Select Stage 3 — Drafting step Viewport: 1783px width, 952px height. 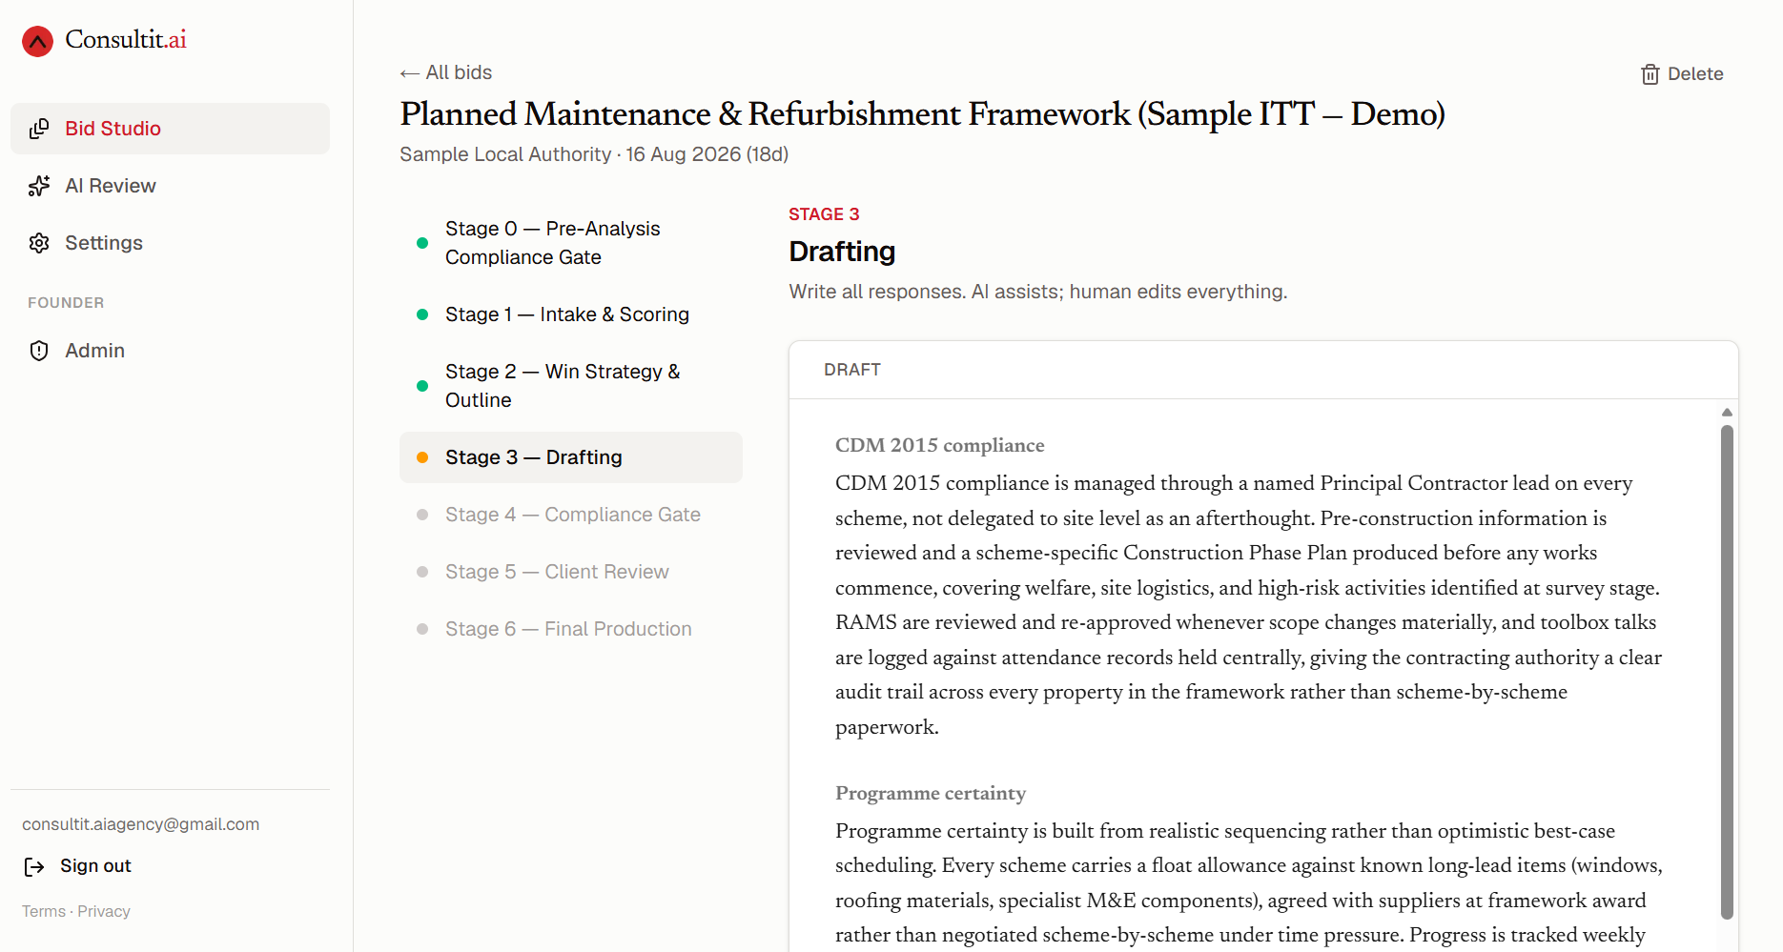point(571,457)
